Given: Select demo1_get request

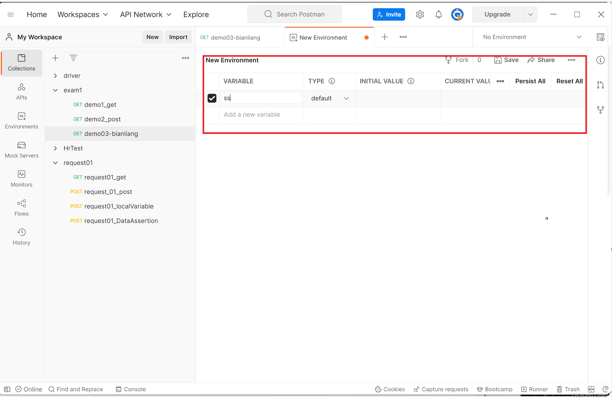Looking at the screenshot, I should click(100, 105).
